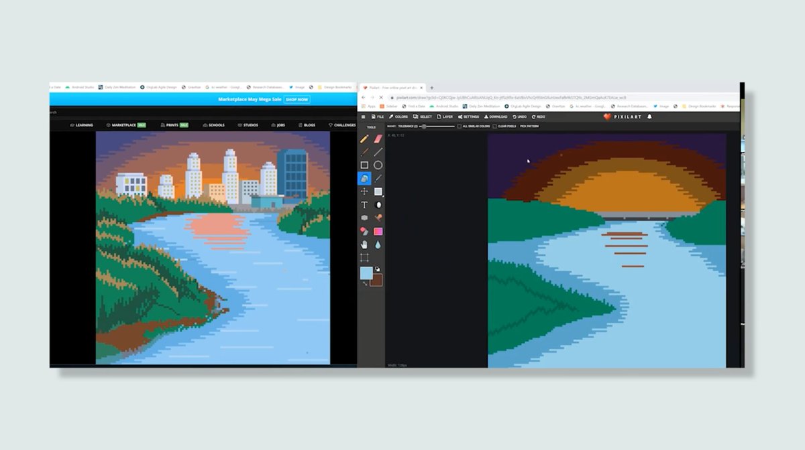Open Android Studio bookmark in Pixilart window
This screenshot has width=805, height=450.
click(444, 106)
